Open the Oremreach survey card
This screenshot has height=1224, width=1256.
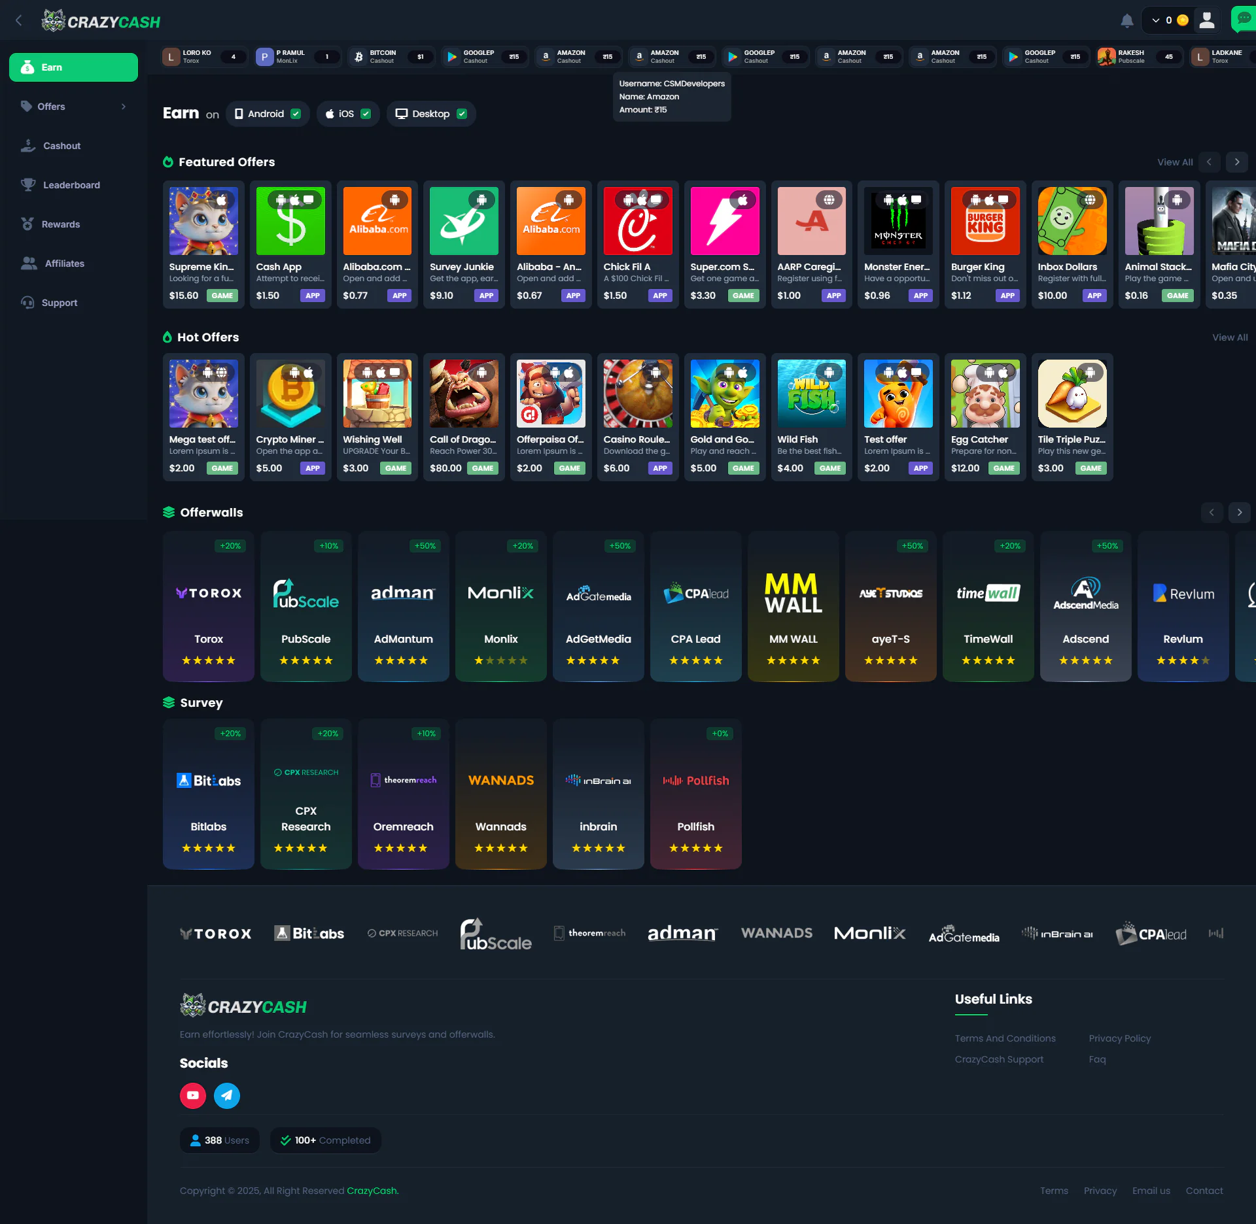tap(404, 794)
